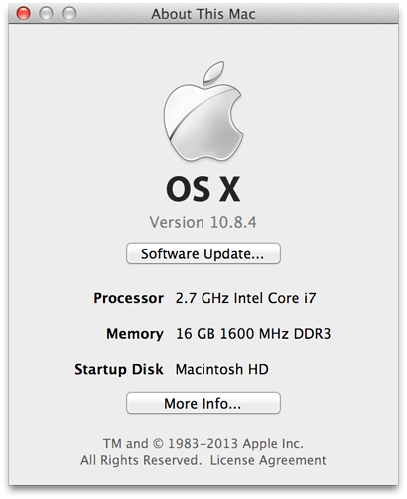Image resolution: width=407 pixels, height=499 pixels.
Task: Click the Software Update... button
Action: tap(203, 253)
